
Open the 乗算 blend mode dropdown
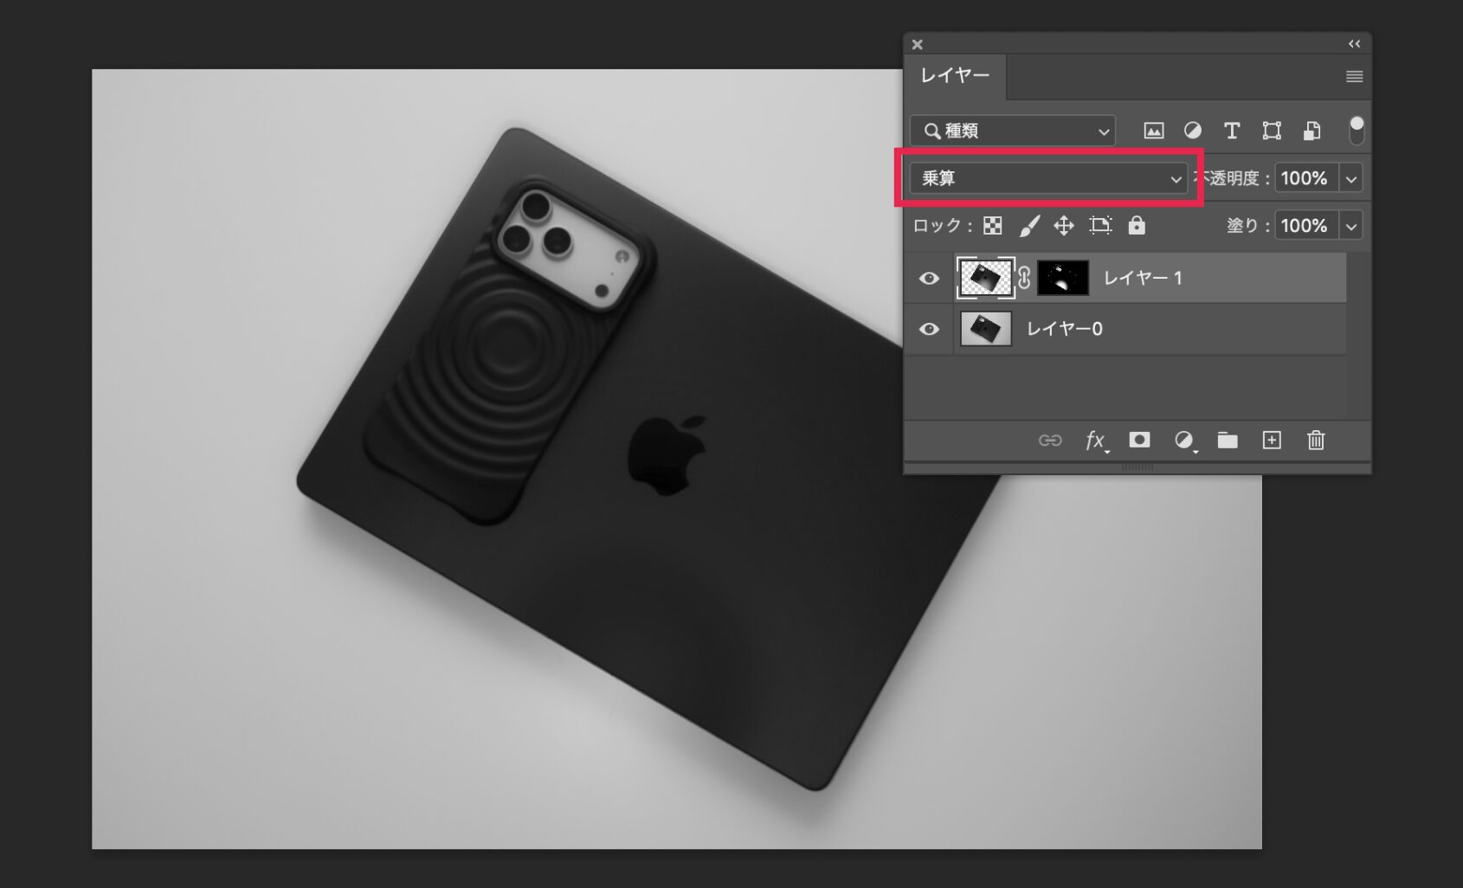coord(1048,178)
